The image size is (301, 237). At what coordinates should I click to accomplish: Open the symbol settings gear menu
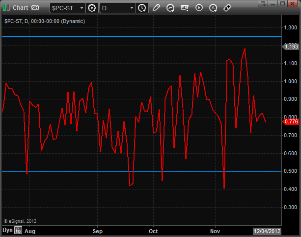tap(92, 8)
